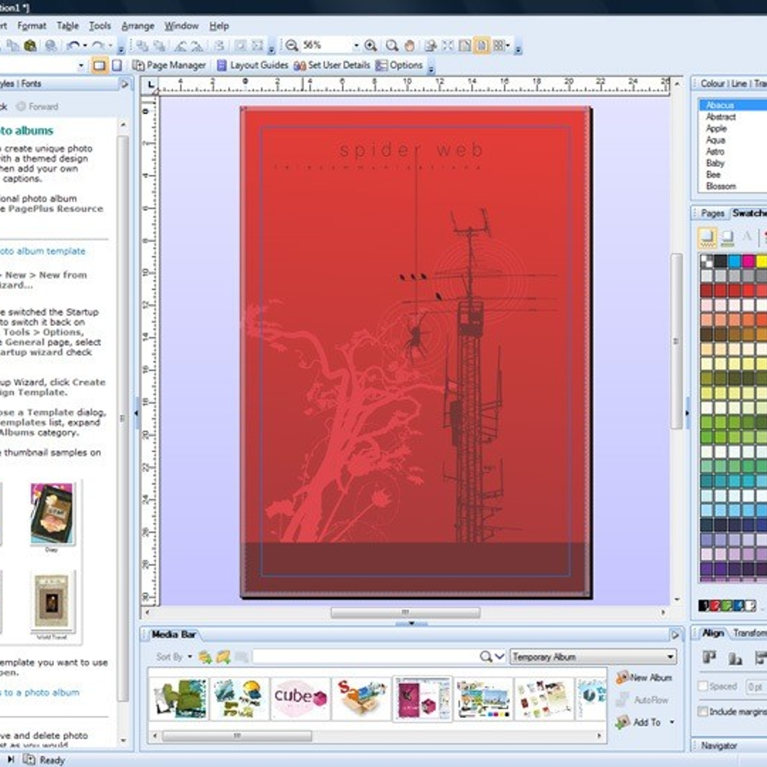Open Layout Guides settings
This screenshot has width=767, height=767.
[x=252, y=65]
